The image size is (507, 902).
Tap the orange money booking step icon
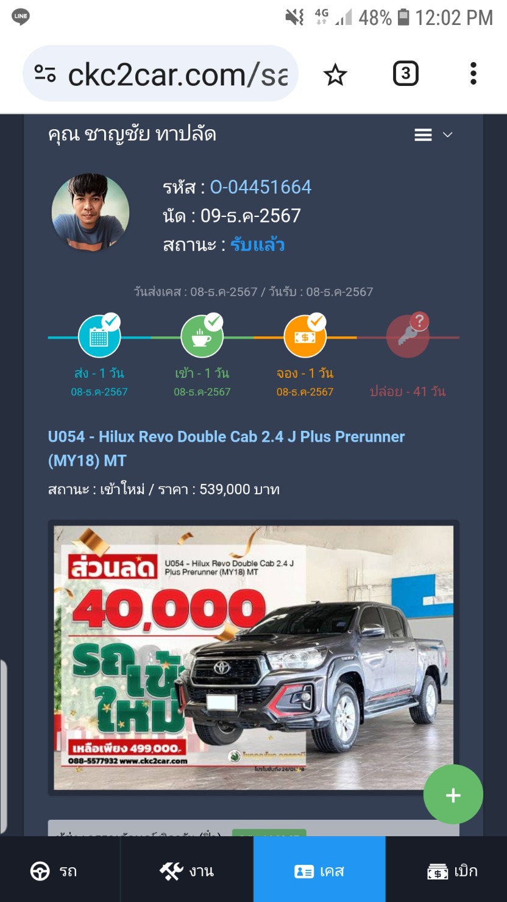[305, 336]
